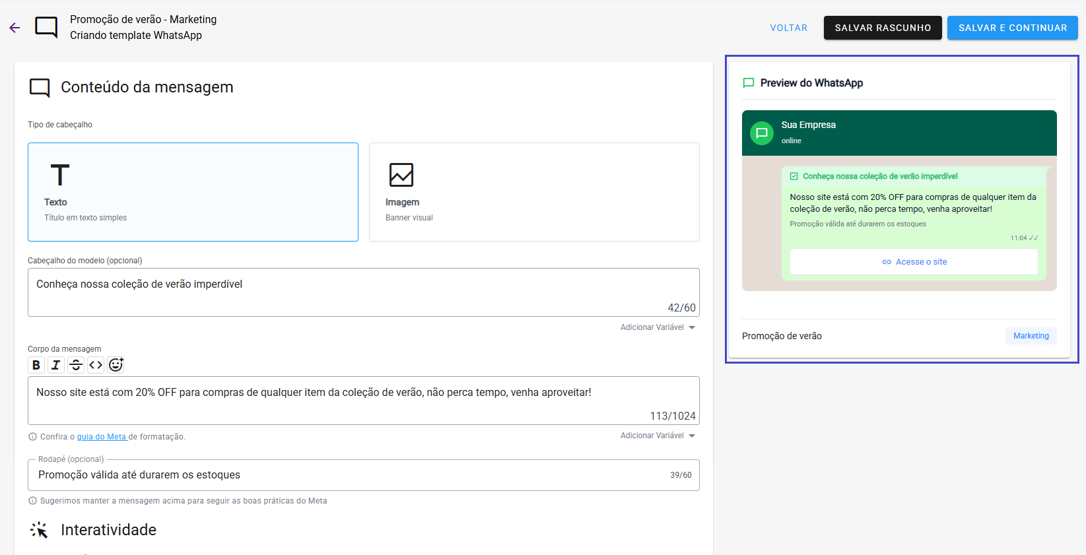Viewport: 1086px width, 555px height.
Task: Apply italic formatting to message body
Action: pyautogui.click(x=56, y=365)
